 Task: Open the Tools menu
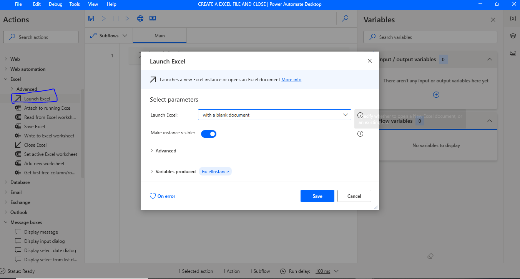coord(75,4)
